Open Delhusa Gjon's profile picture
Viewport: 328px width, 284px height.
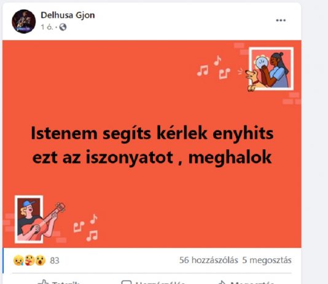click(23, 22)
